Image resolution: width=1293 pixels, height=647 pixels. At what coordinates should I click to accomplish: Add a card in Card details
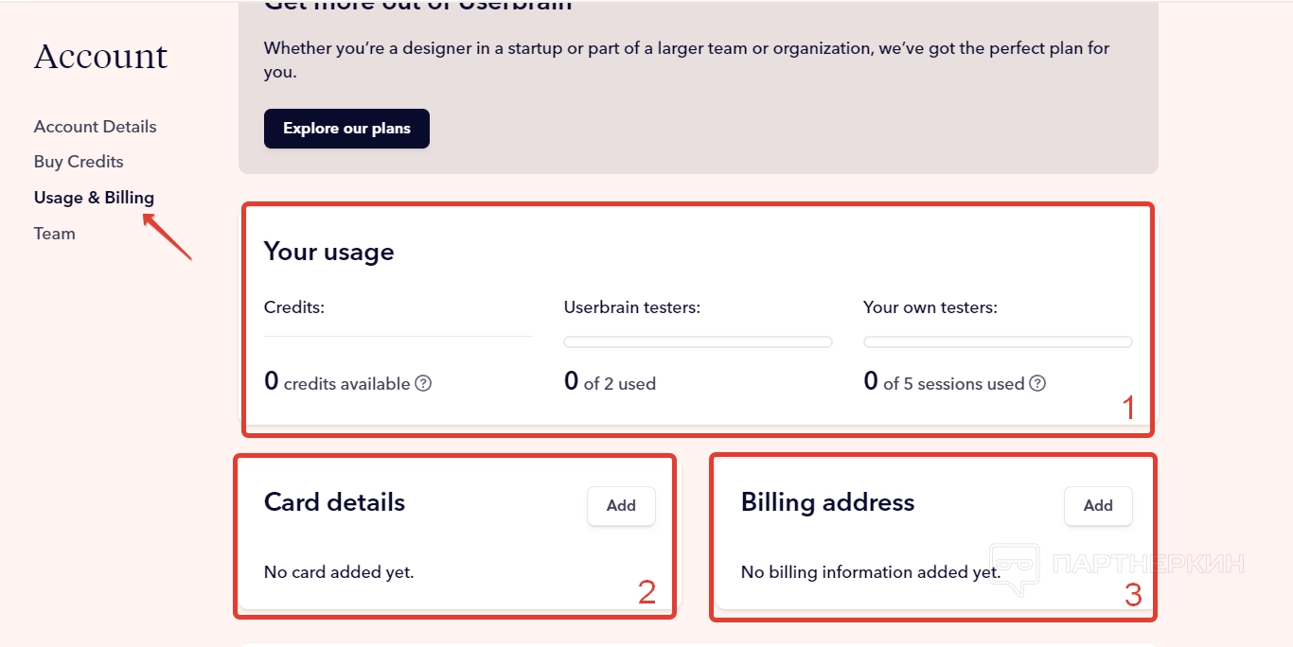tap(621, 506)
